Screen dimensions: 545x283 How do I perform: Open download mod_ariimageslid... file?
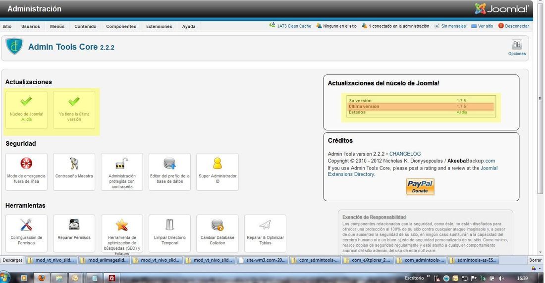104,260
